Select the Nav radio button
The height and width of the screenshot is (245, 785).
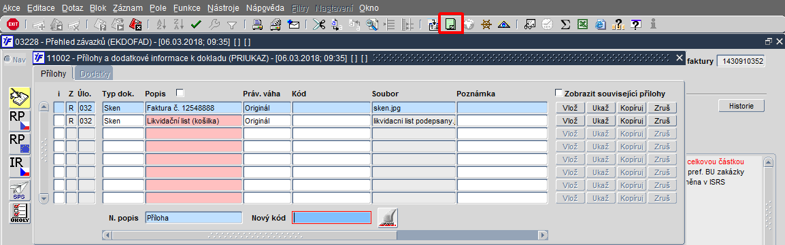pyautogui.click(x=7, y=59)
